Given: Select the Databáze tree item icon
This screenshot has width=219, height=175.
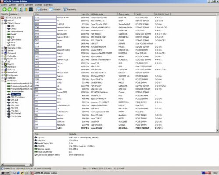Looking at the screenshot, I should (6, 78).
